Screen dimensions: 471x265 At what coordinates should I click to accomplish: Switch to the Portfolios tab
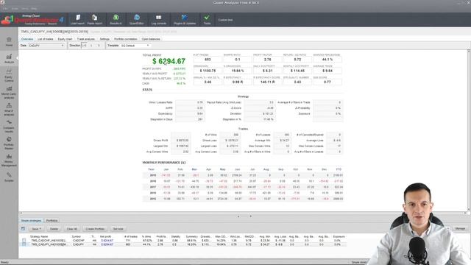[52, 221]
